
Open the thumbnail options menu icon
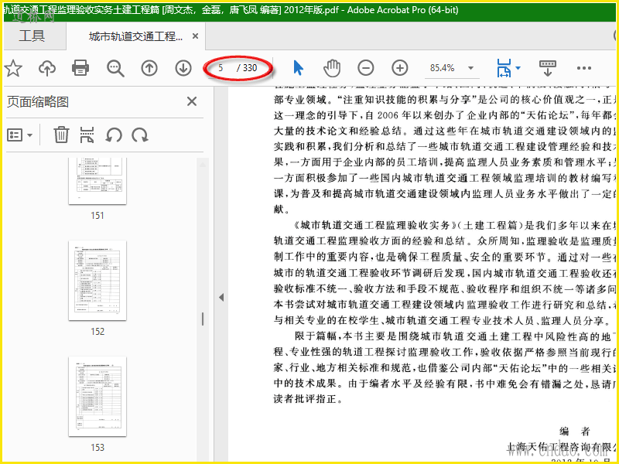pos(20,135)
